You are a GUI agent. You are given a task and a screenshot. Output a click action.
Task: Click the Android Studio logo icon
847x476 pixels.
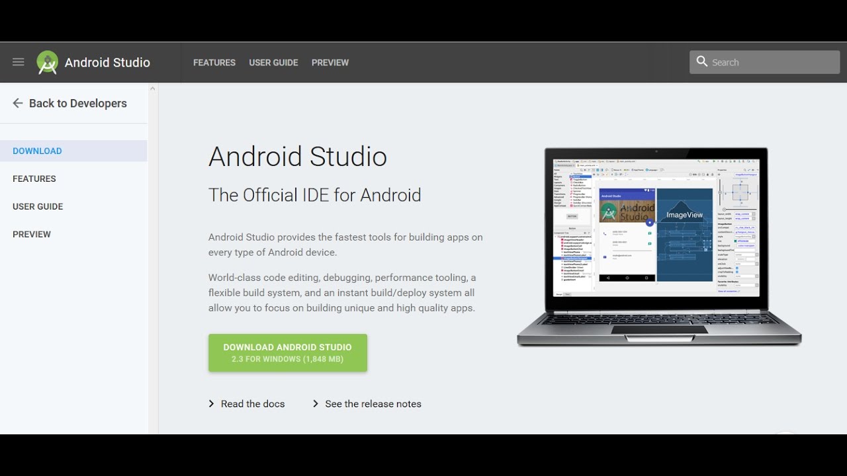coord(48,62)
